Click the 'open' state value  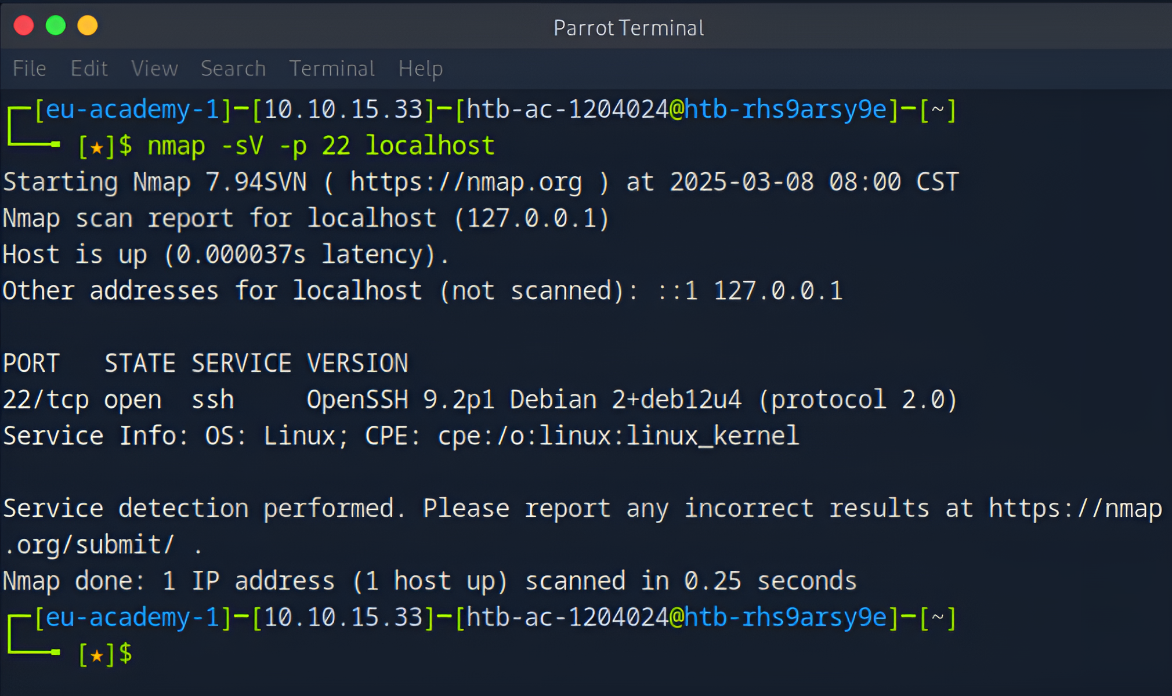pyautogui.click(x=133, y=400)
